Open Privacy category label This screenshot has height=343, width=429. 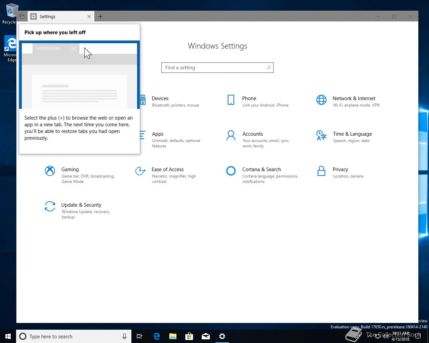click(x=340, y=169)
